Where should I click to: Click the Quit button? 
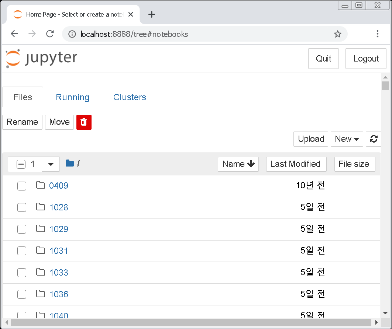(323, 59)
